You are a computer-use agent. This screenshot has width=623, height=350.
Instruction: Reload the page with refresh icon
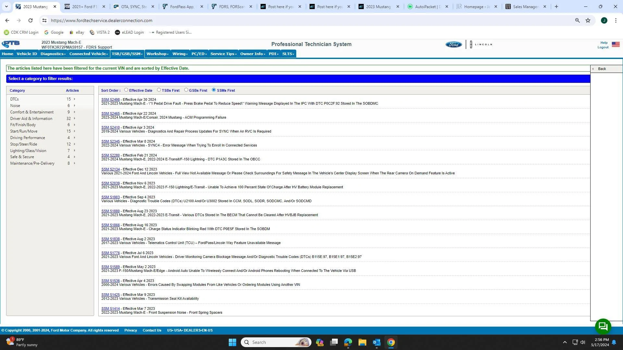pyautogui.click(x=31, y=20)
